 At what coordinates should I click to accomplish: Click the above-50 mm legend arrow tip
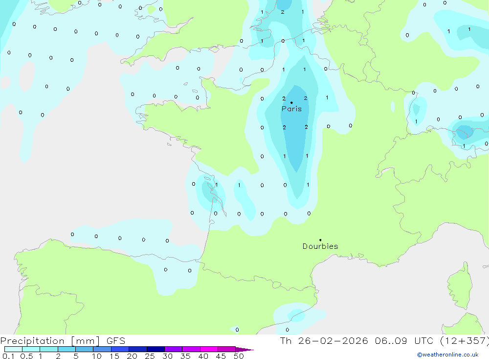pos(244,349)
